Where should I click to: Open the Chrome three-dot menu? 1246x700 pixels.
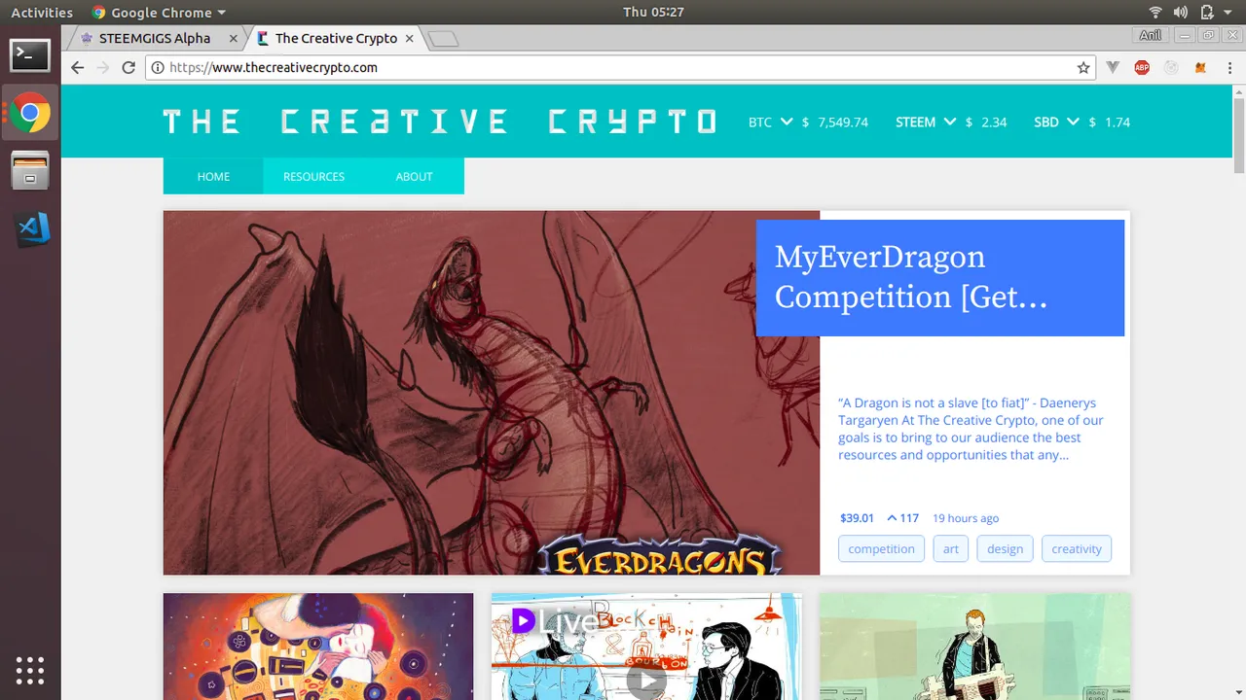(1228, 68)
